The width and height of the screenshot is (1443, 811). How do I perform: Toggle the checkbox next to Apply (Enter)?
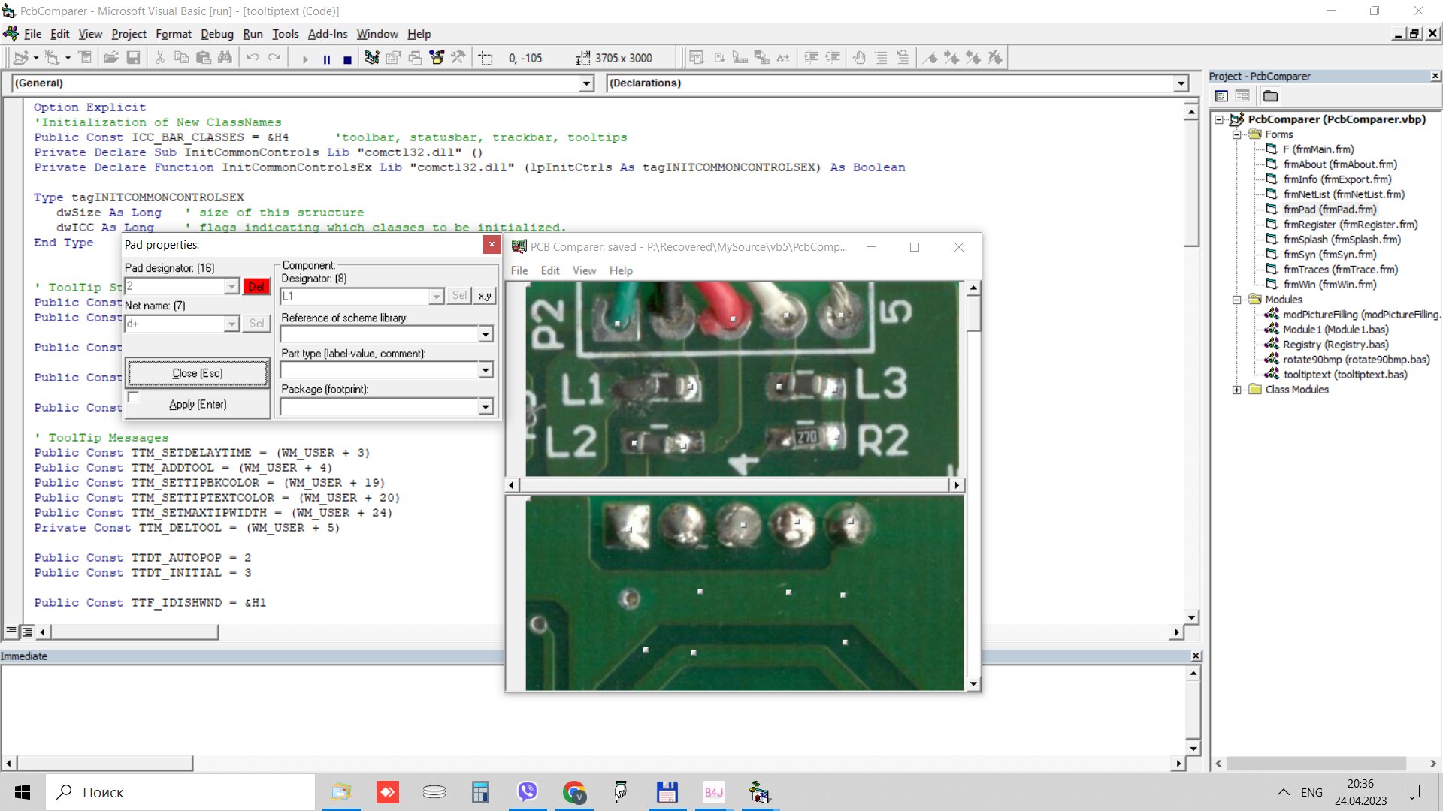[134, 397]
